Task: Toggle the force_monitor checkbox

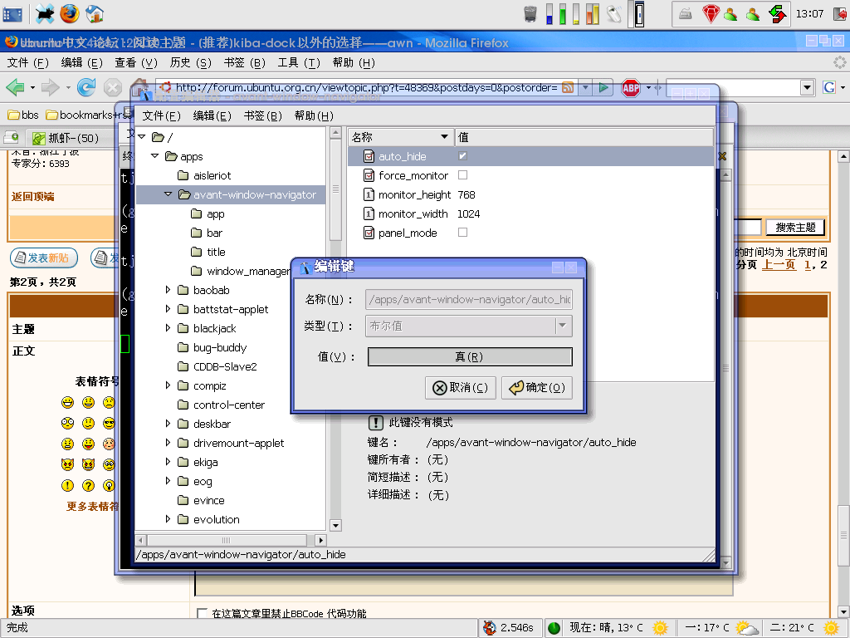Action: click(462, 175)
